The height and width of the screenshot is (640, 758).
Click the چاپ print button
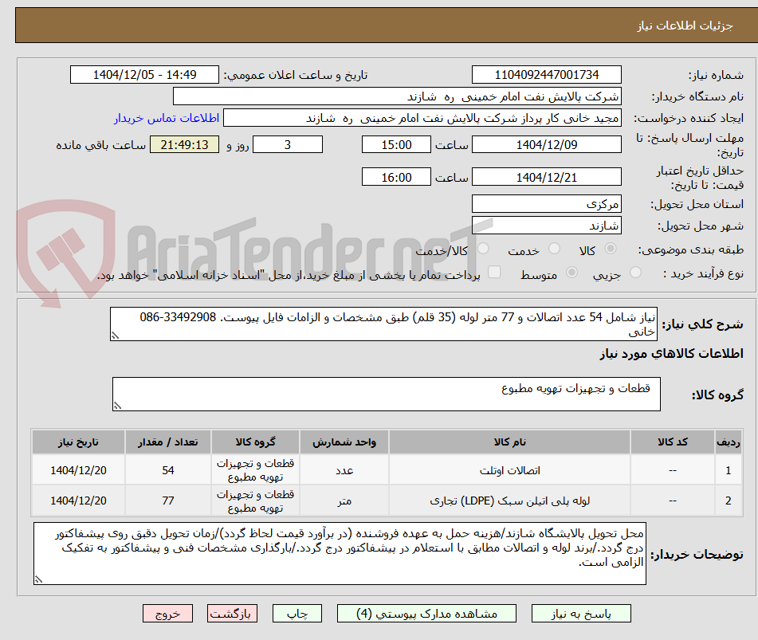pyautogui.click(x=297, y=614)
